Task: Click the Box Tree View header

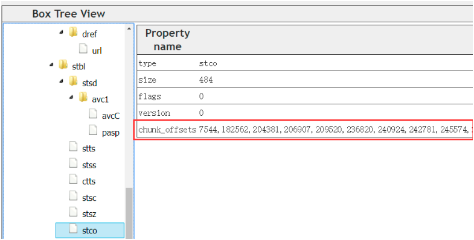Action: 69,14
